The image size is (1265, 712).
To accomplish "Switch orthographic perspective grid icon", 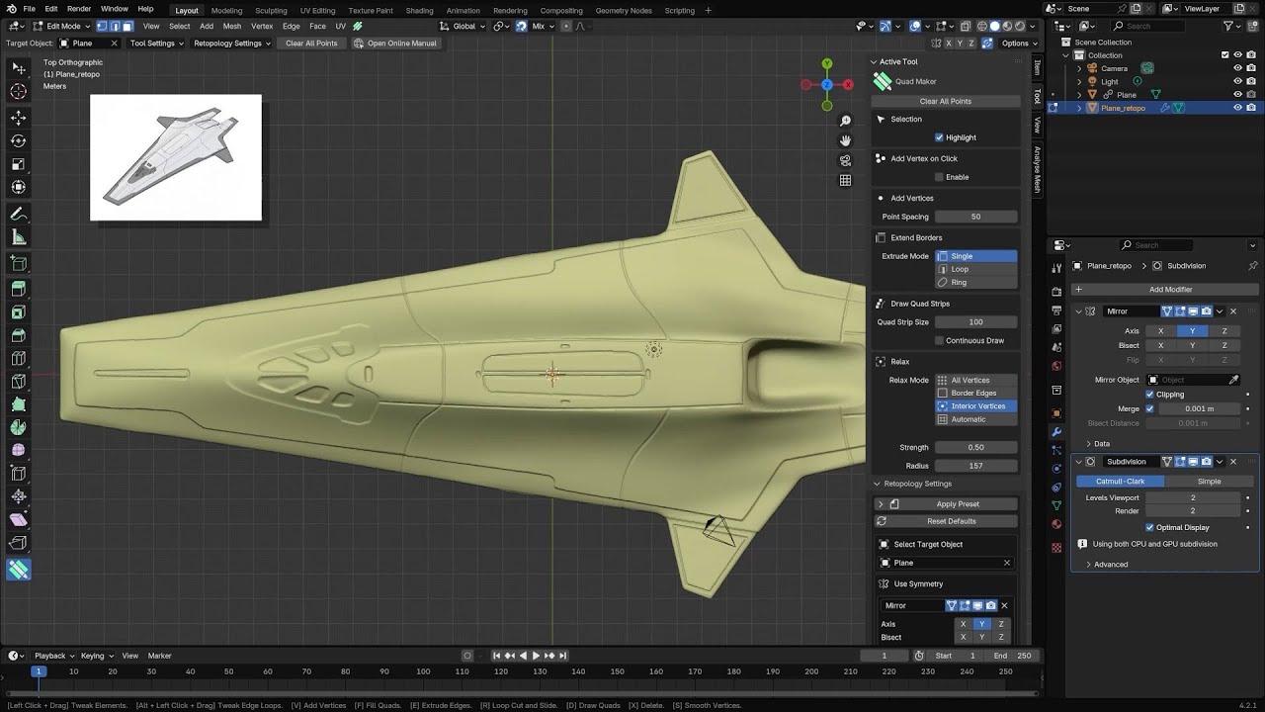I will click(845, 180).
